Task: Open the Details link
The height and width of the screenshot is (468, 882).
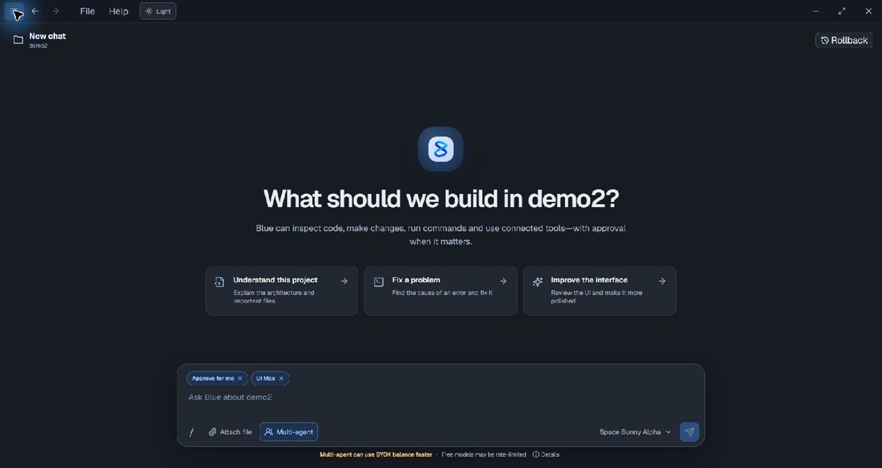Action: point(546,455)
